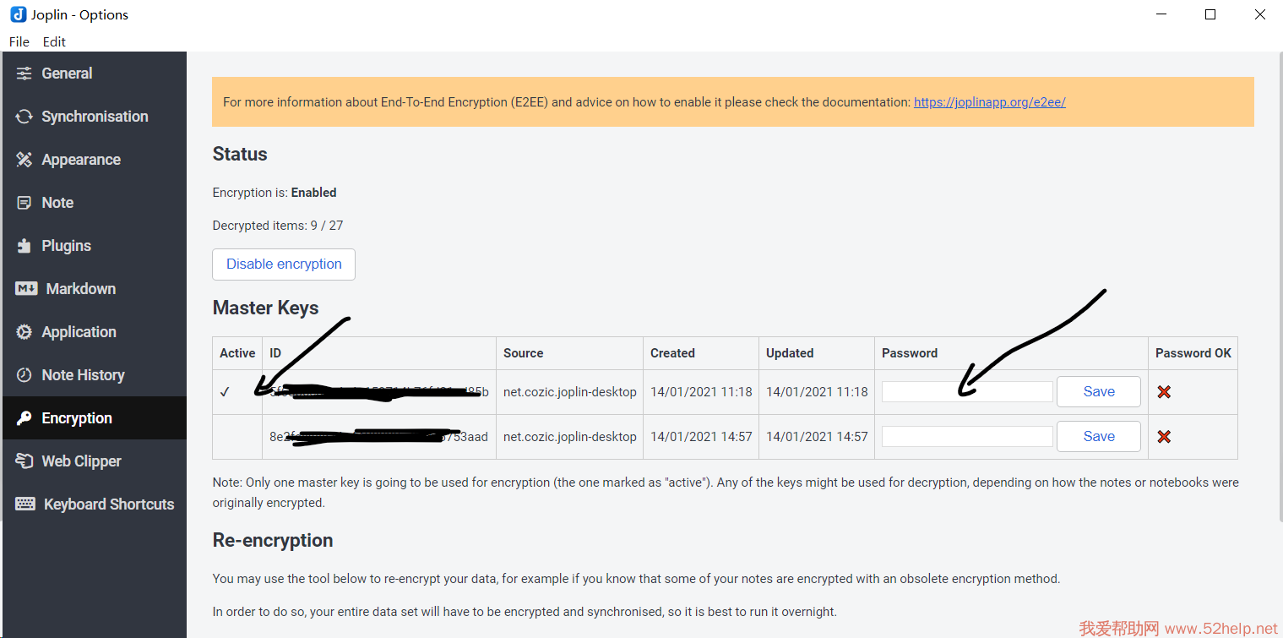Open the joplinapp.org/e2ee documentation link

[x=989, y=102]
